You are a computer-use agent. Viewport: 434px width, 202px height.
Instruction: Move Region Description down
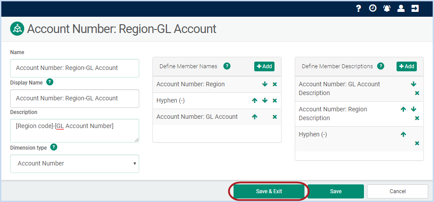[x=414, y=109]
